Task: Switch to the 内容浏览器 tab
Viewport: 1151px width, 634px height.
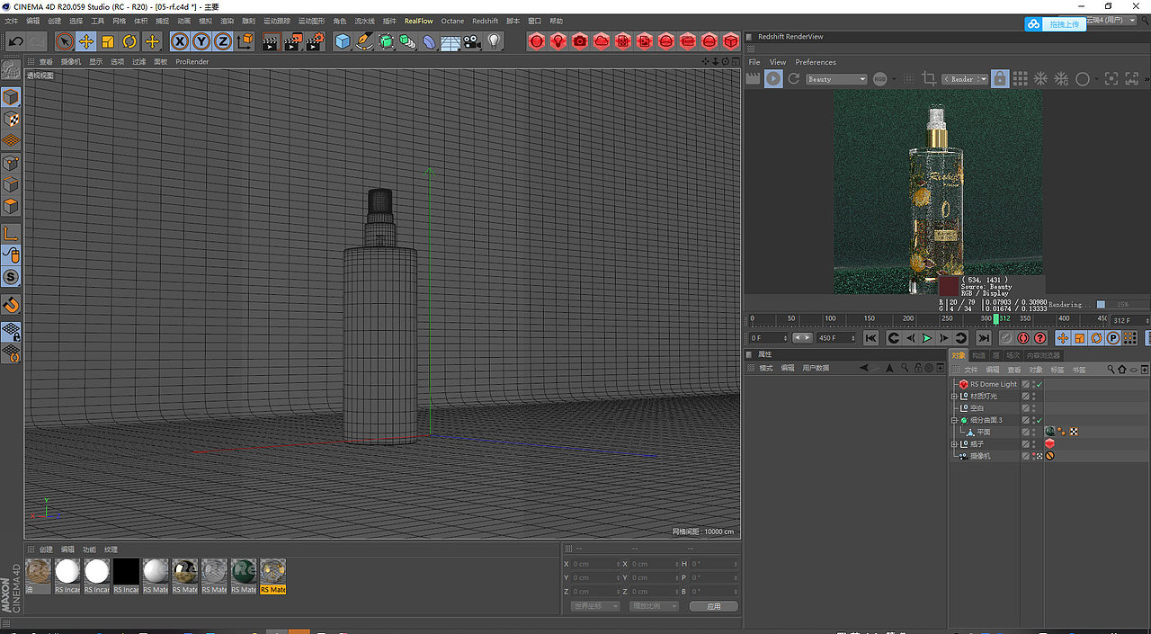Action: (x=1042, y=354)
